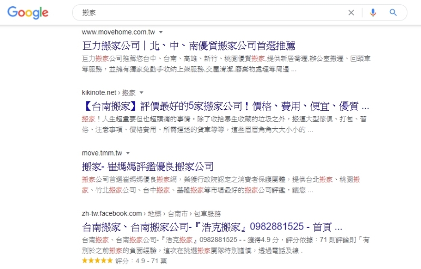Expand dropdown arrow beside kikinote.net › 搬家
The width and height of the screenshot is (421, 269).
pyautogui.click(x=142, y=92)
